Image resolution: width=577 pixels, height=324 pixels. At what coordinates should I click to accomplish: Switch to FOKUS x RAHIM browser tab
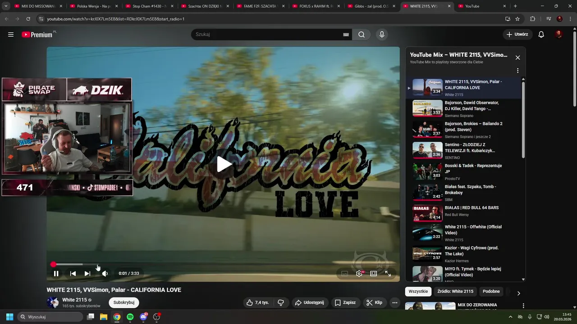click(x=316, y=6)
